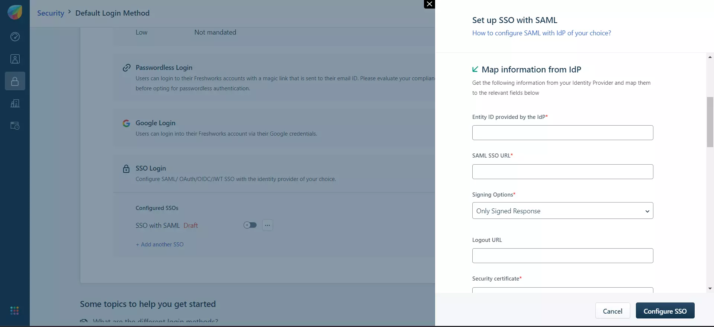The width and height of the screenshot is (714, 327).
Task: Click the panel scrollbar down arrow
Action: [x=710, y=288]
